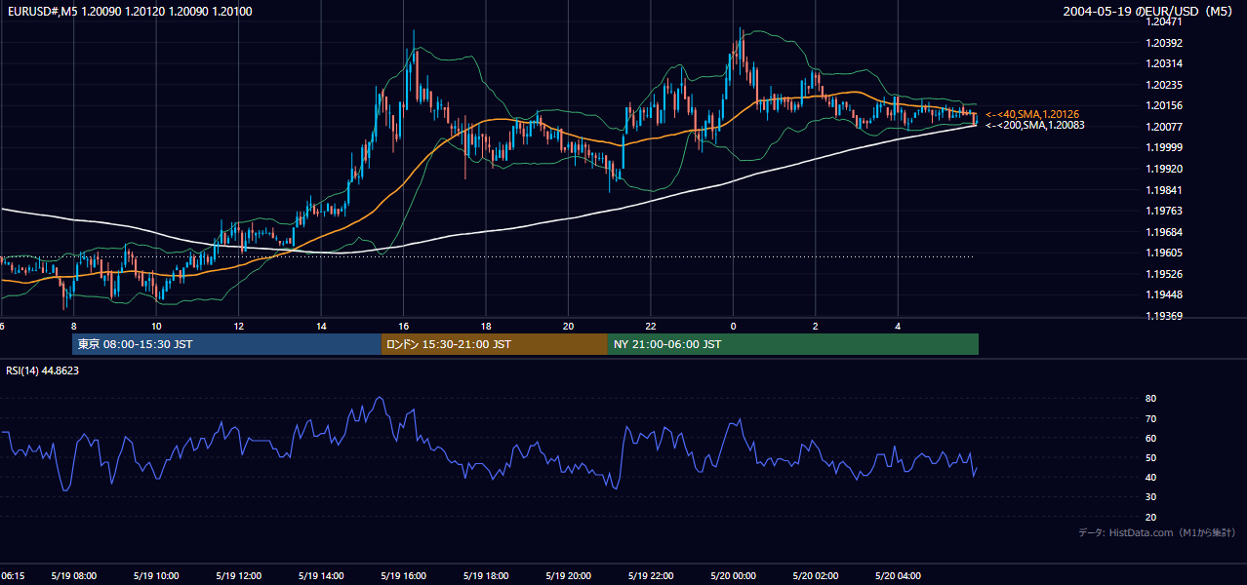Click price axis value 1.19369
Screen dimensions: 1247x585
coord(1163,316)
